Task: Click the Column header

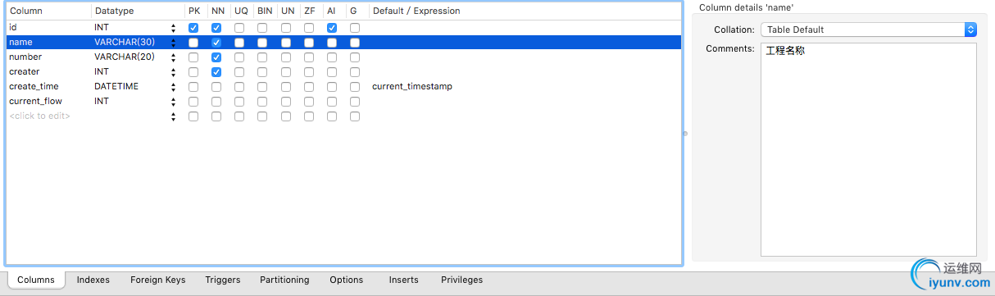Action: pyautogui.click(x=25, y=11)
